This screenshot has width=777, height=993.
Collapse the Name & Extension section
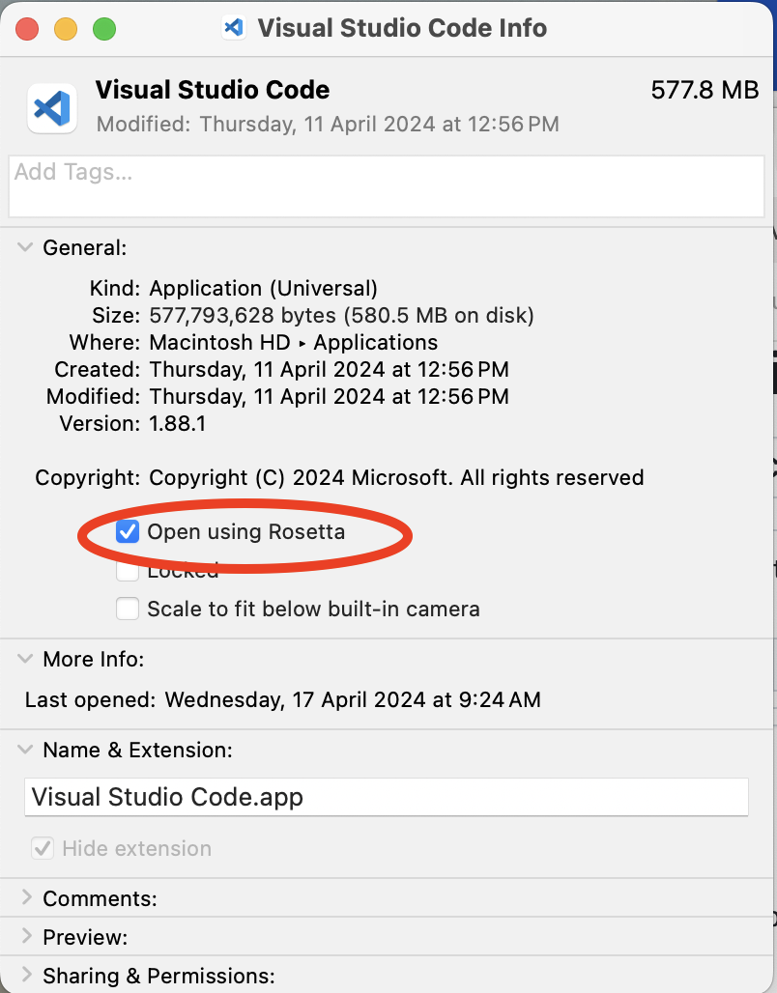(25, 750)
